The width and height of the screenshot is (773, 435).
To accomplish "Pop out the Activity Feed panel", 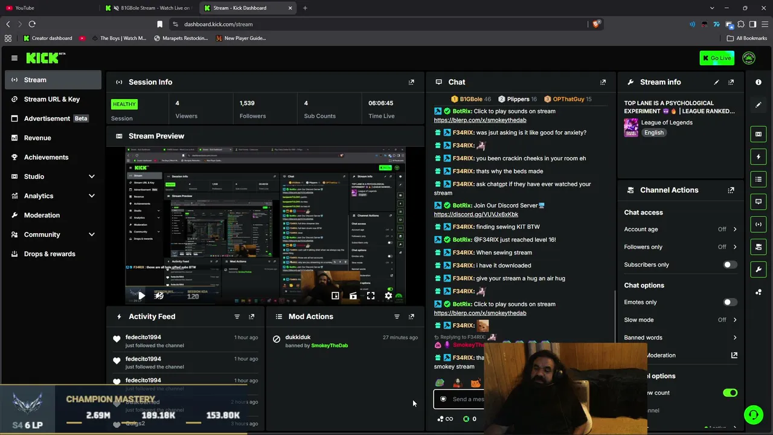I will 251,317.
